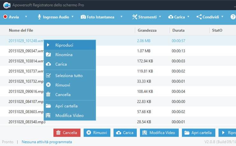The image size is (236, 146).
Task: Open help with the question mark icon
Action: pos(233,17)
